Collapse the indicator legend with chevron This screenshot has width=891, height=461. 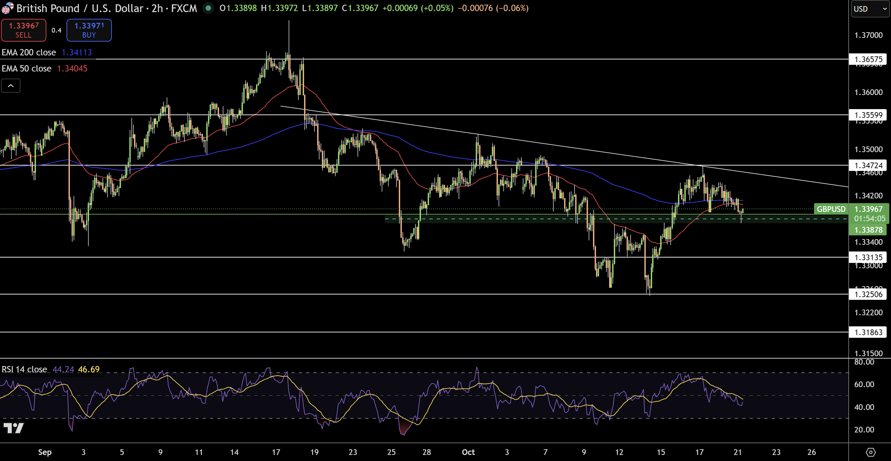11,86
